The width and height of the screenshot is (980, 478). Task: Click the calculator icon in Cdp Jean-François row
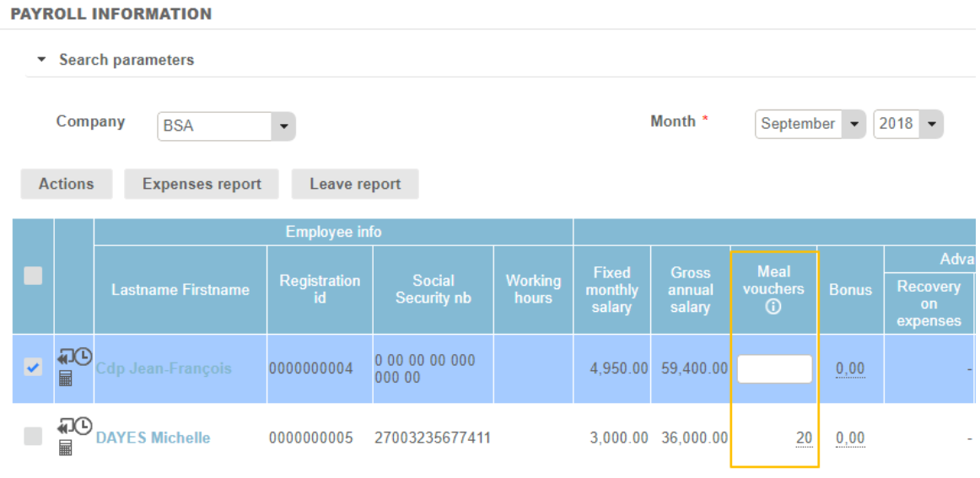point(65,378)
